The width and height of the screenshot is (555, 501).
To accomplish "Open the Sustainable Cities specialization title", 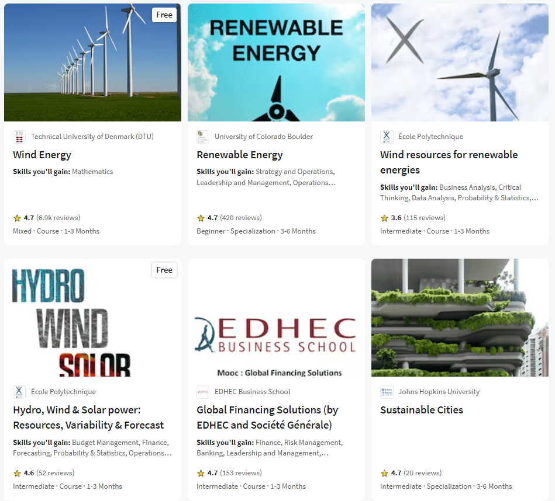I will click(422, 410).
